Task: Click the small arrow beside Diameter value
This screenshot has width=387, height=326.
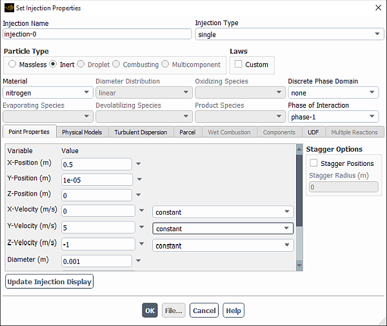Action: click(x=138, y=261)
